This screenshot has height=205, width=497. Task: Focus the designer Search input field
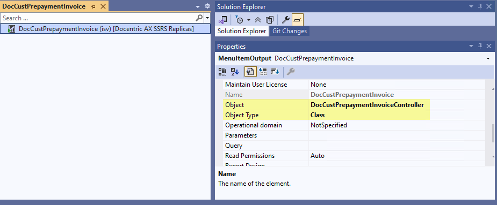pos(98,18)
